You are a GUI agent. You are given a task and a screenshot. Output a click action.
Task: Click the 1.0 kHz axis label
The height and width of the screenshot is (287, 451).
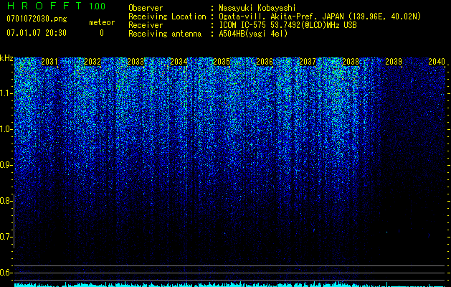coord(6,129)
